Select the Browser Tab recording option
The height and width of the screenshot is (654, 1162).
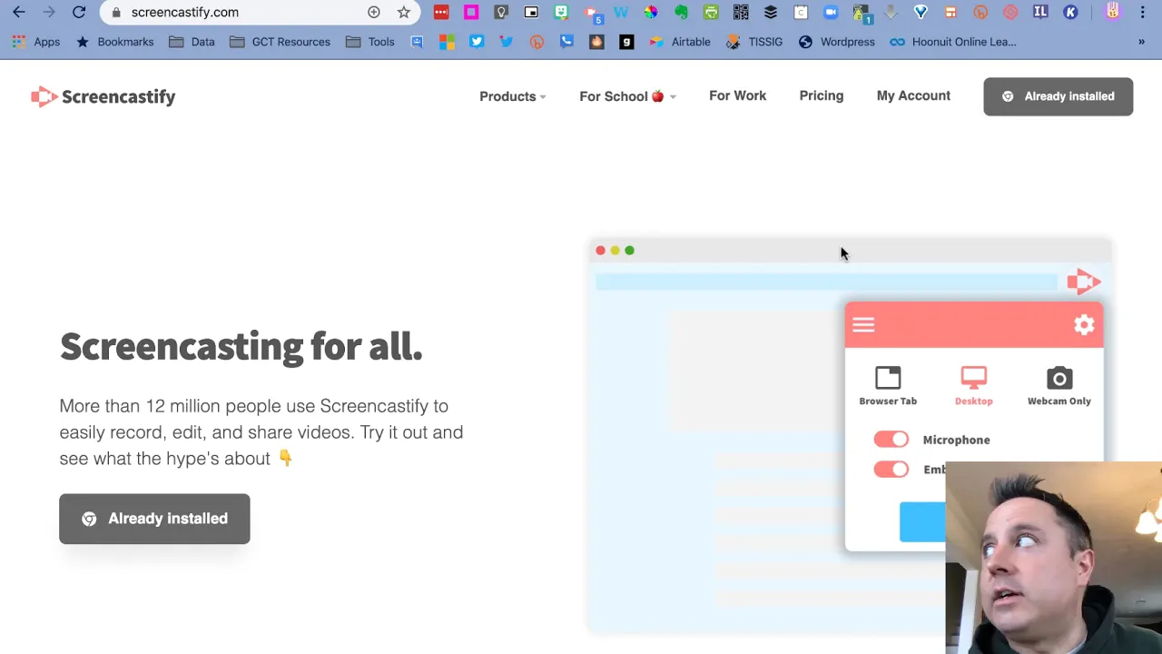point(888,385)
